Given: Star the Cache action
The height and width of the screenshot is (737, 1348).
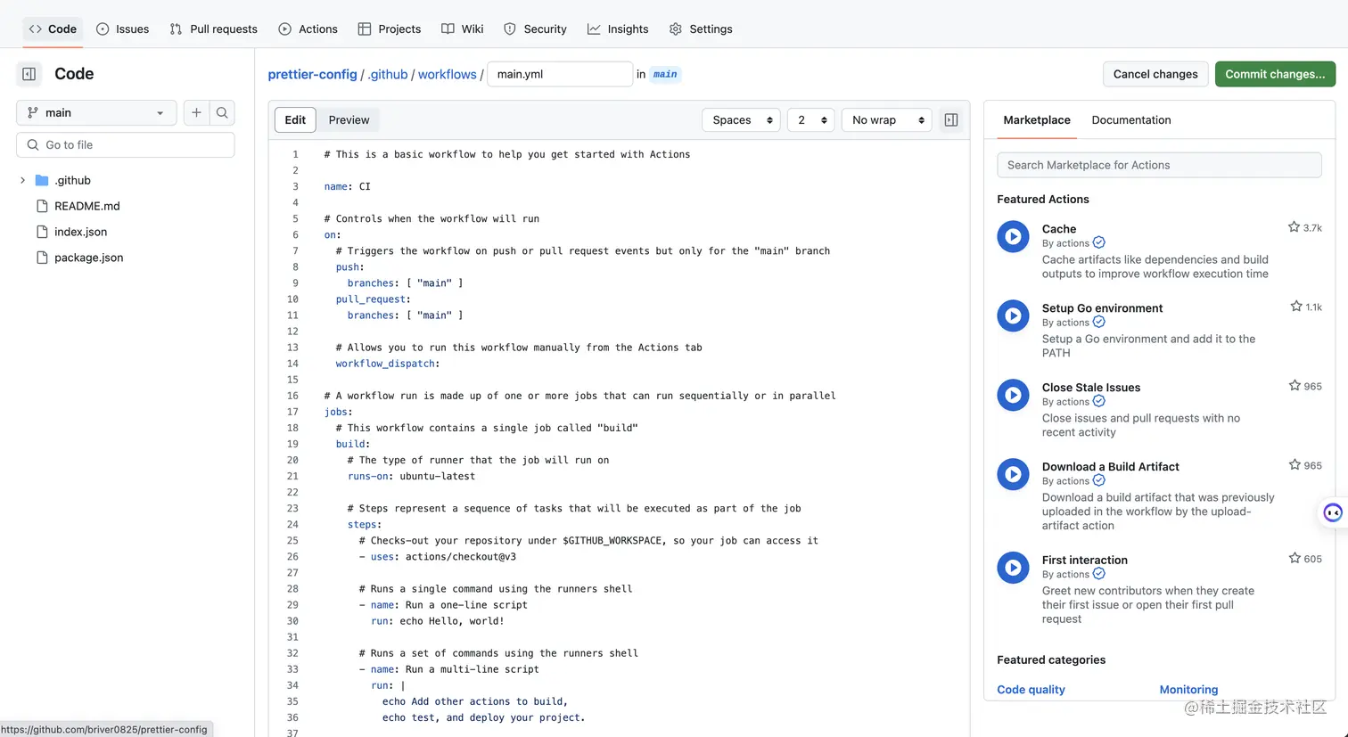Looking at the screenshot, I should click(x=1294, y=227).
